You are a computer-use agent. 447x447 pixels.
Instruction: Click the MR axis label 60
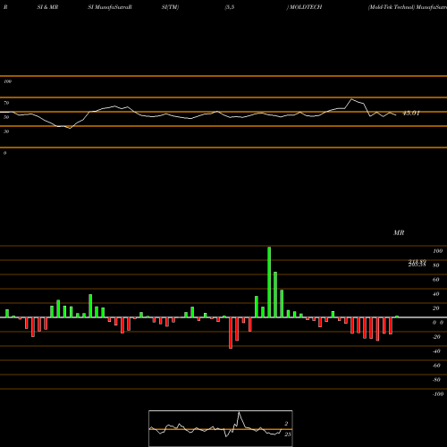tap(436, 280)
